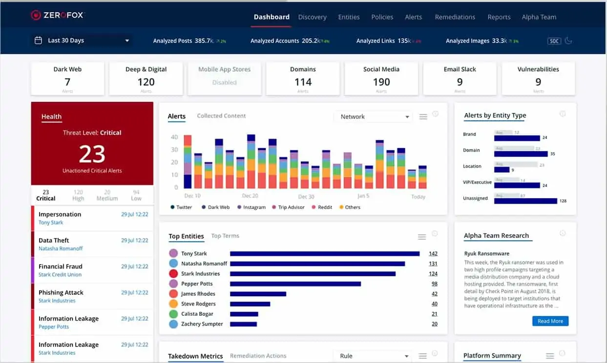This screenshot has height=363, width=607.
Task: Toggle dark mode with the moon icon
Action: (568, 41)
